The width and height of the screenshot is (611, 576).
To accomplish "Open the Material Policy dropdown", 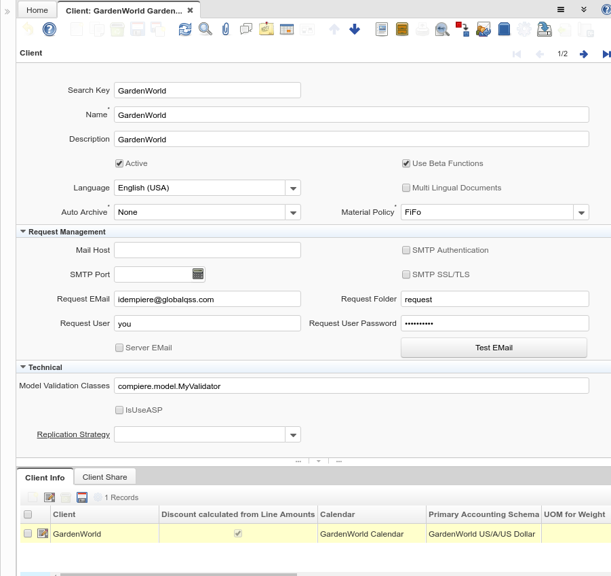I will (580, 213).
